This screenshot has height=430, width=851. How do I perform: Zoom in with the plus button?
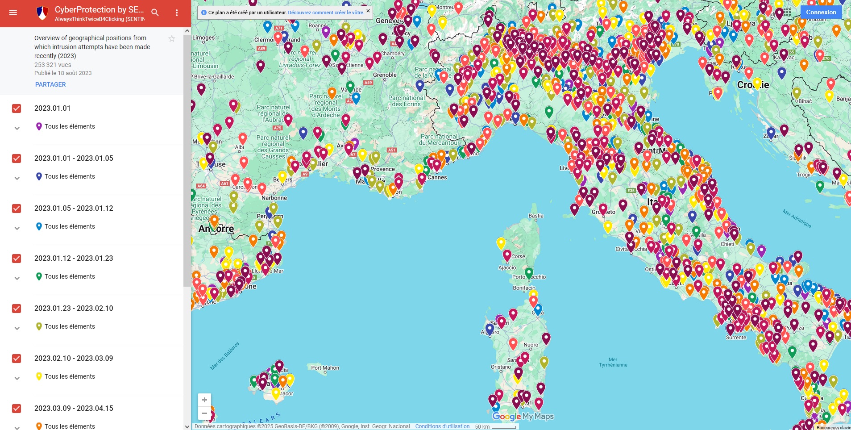[204, 400]
